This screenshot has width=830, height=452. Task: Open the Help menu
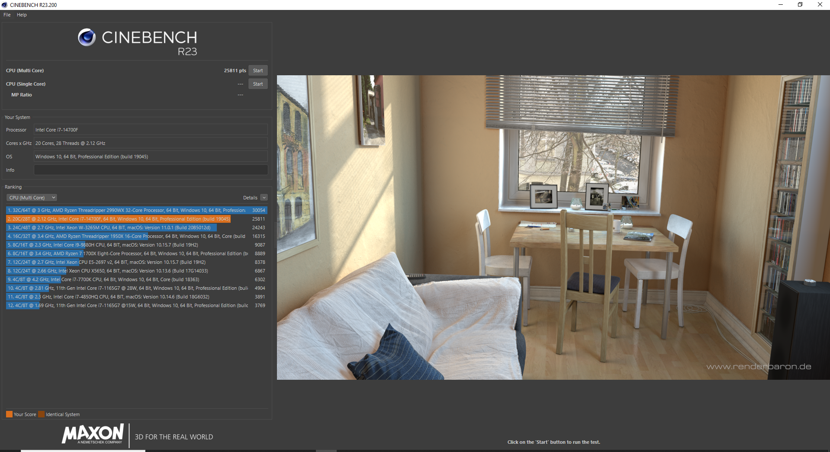coord(22,15)
